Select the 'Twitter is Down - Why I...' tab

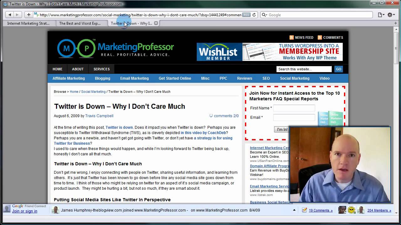tap(132, 23)
